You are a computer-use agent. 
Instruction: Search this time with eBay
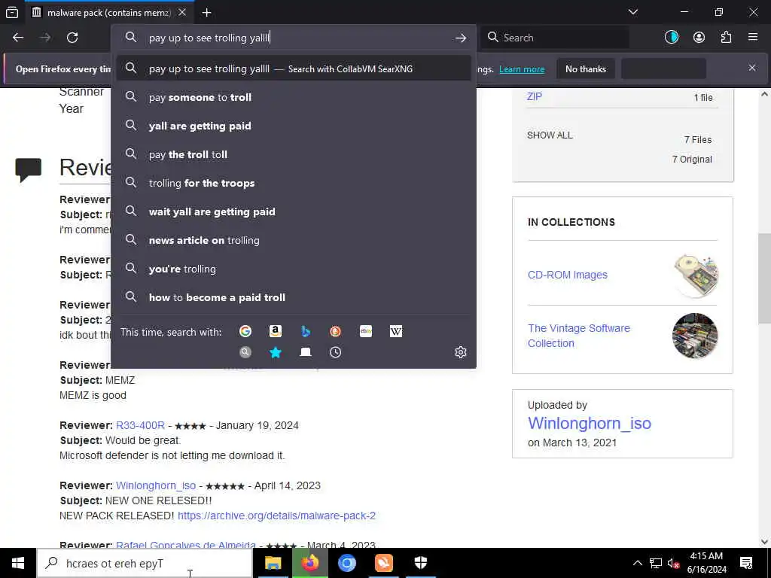[366, 332]
